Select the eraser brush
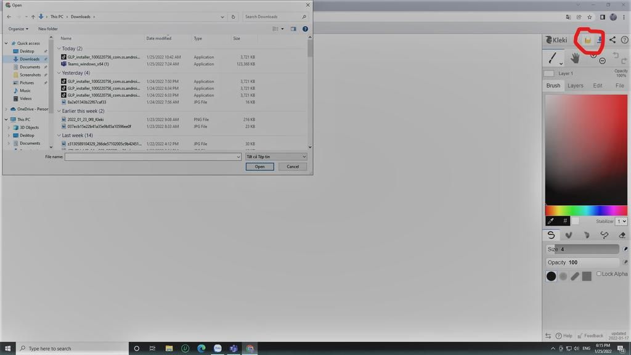Screen dimensions: 631x355 [x=622, y=235]
